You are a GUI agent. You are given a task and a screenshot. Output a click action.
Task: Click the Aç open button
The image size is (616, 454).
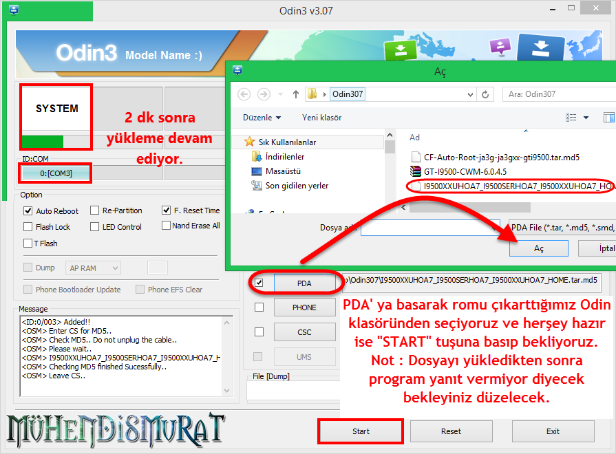pos(538,248)
